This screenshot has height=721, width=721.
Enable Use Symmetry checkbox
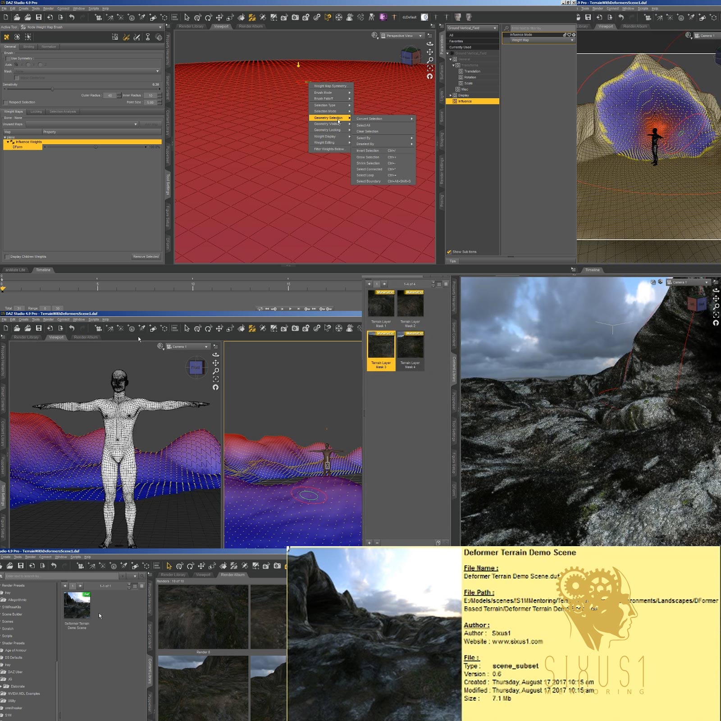8,58
